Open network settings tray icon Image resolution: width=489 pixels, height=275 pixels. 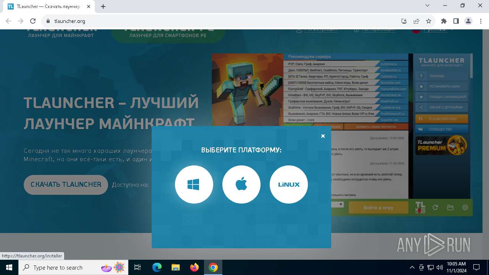(x=431, y=267)
